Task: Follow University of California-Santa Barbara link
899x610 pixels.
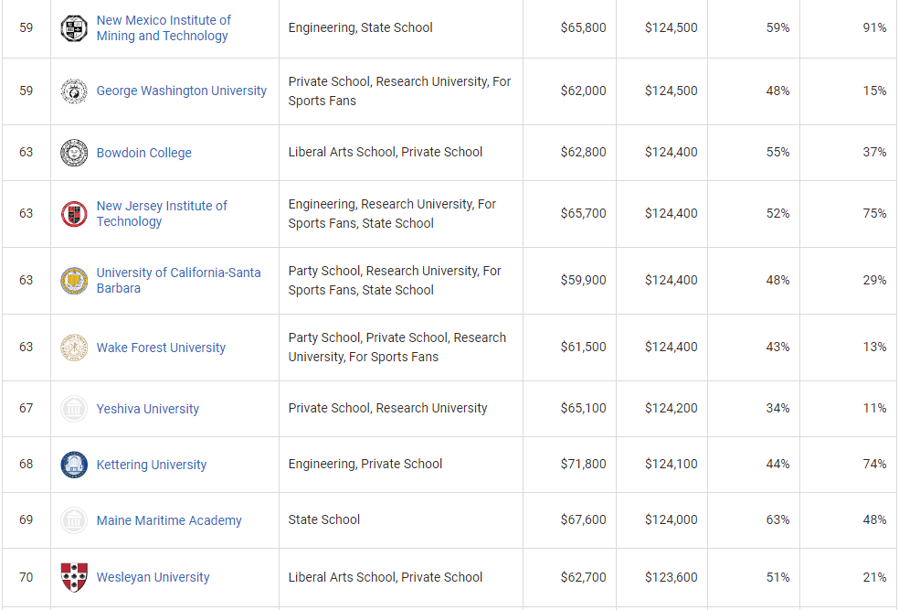Action: pyautogui.click(x=178, y=281)
